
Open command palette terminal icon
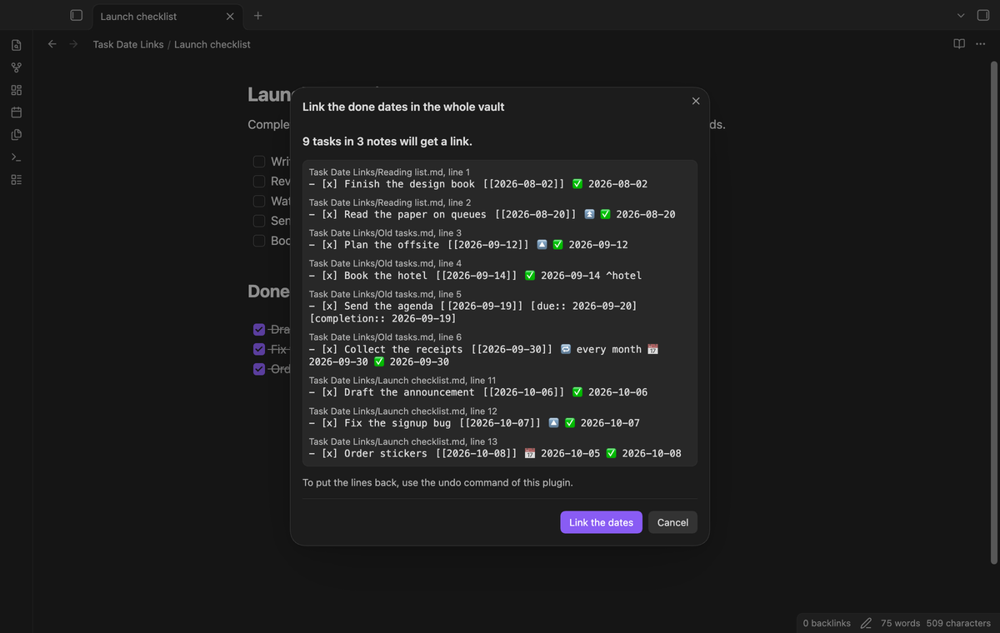pyautogui.click(x=17, y=157)
